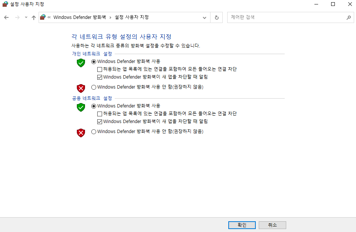Click the search magnifier icon
This screenshot has width=356, height=232.
coord(348,17)
